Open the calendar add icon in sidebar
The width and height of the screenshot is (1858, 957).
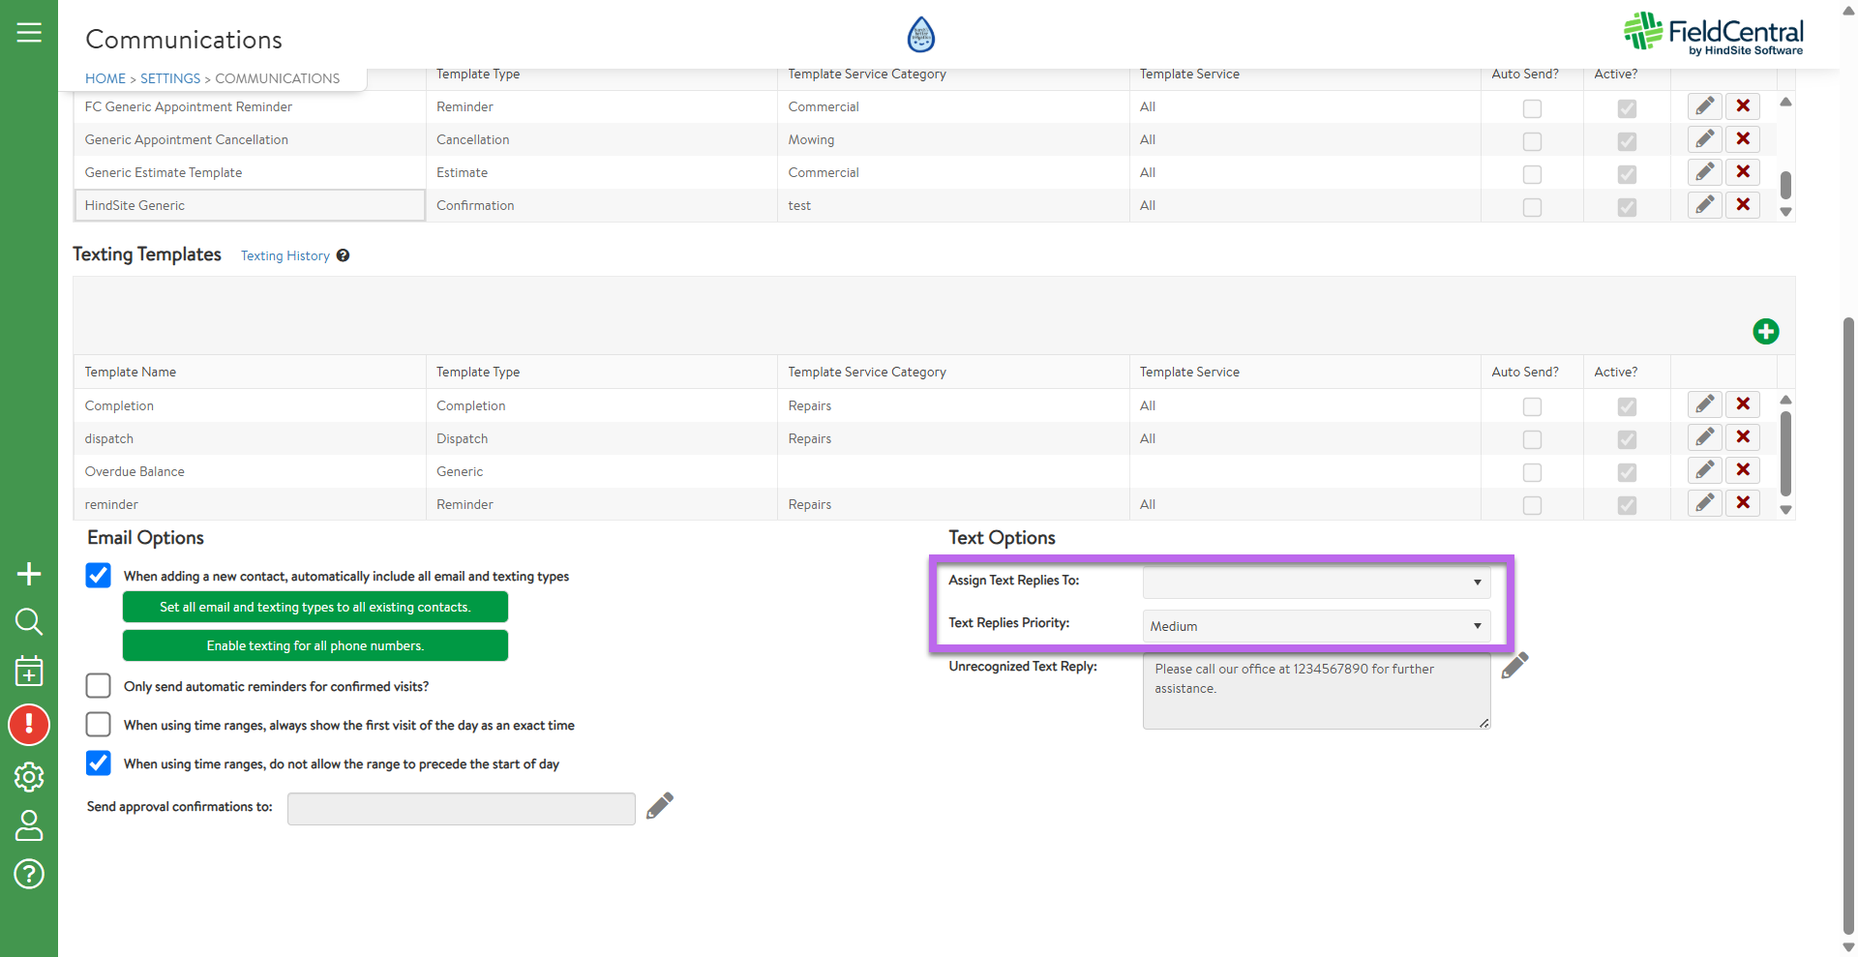point(29,671)
